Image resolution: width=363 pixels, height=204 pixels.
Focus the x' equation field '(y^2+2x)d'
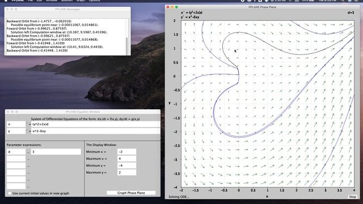coord(96,124)
